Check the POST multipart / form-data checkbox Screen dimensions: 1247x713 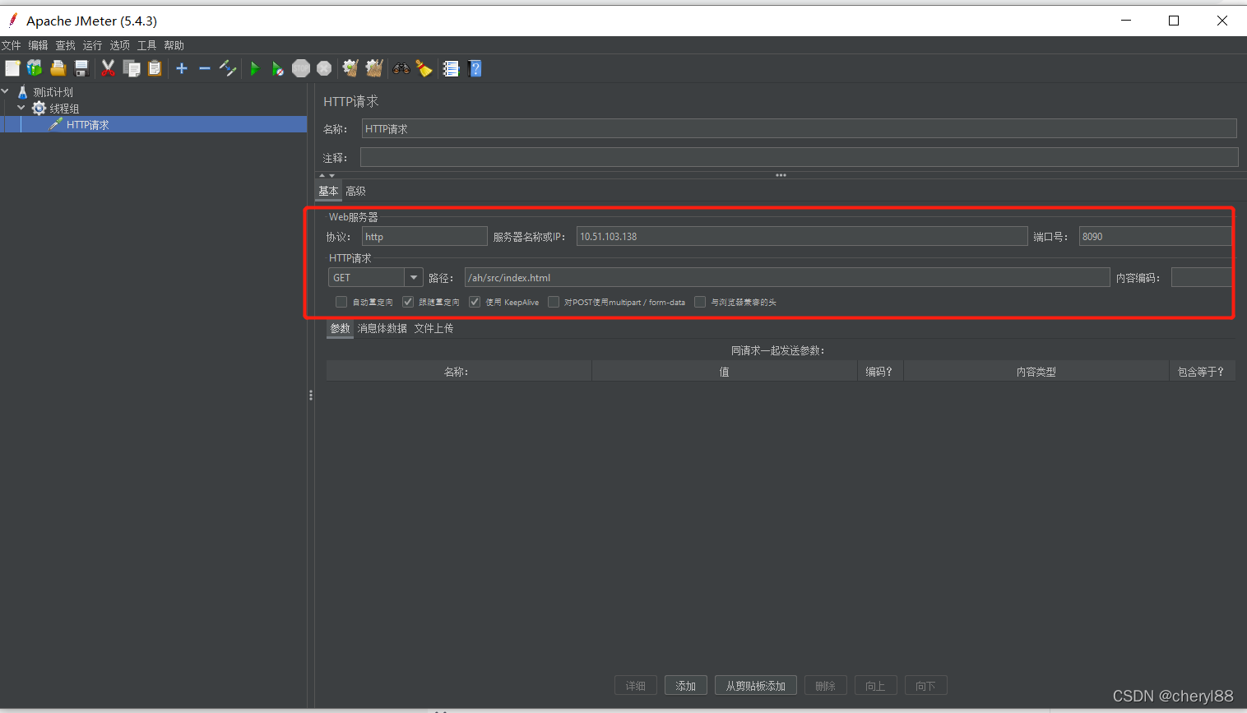tap(554, 302)
